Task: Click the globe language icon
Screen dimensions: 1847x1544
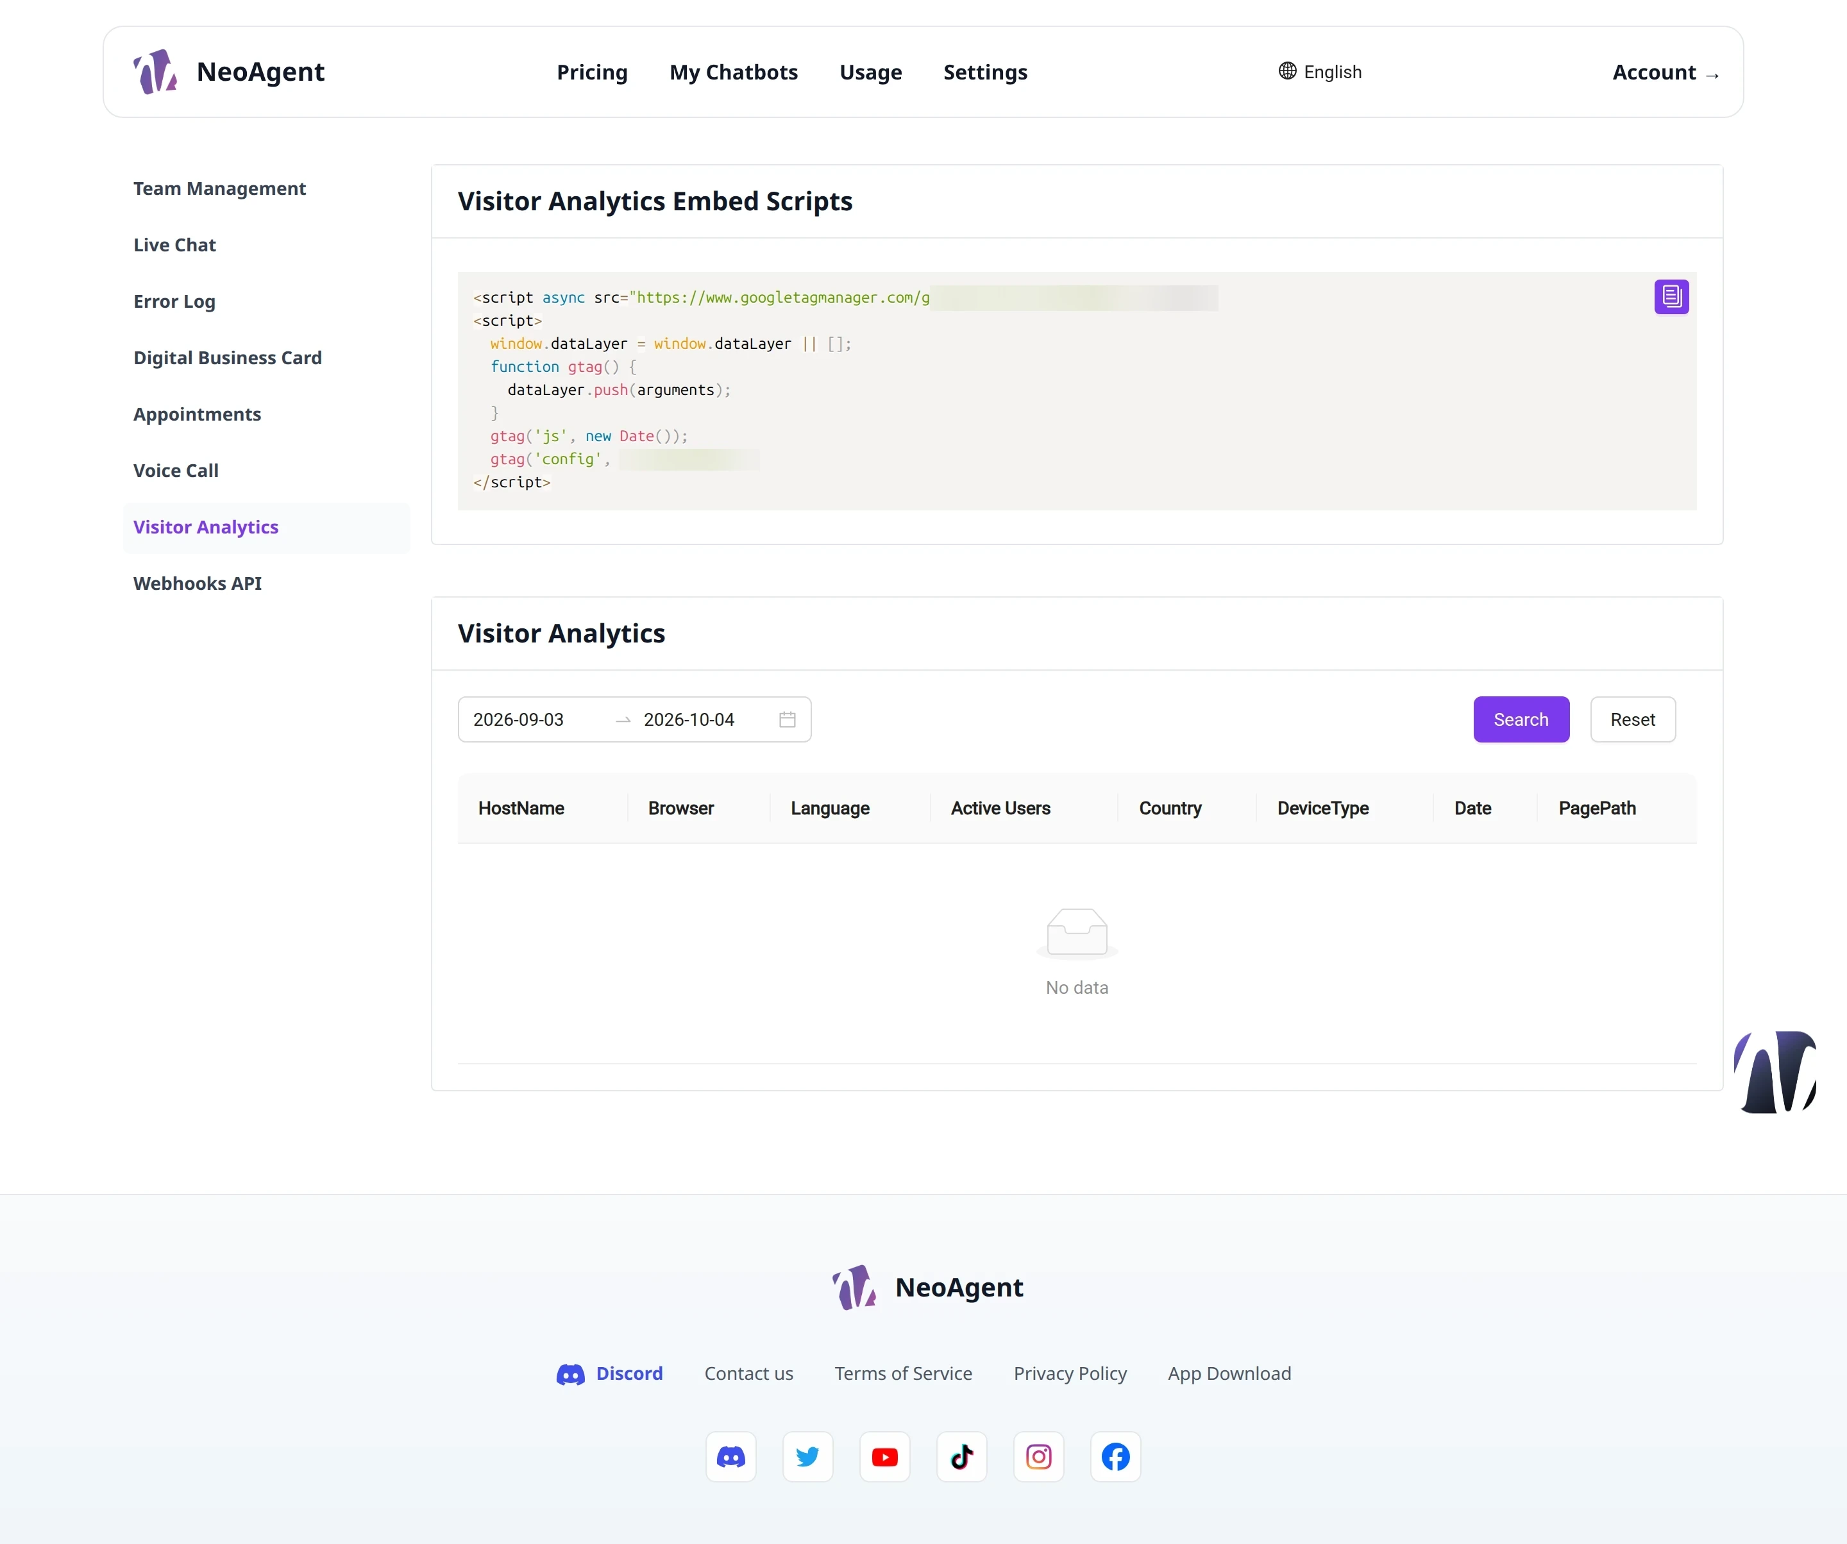Action: point(1288,71)
